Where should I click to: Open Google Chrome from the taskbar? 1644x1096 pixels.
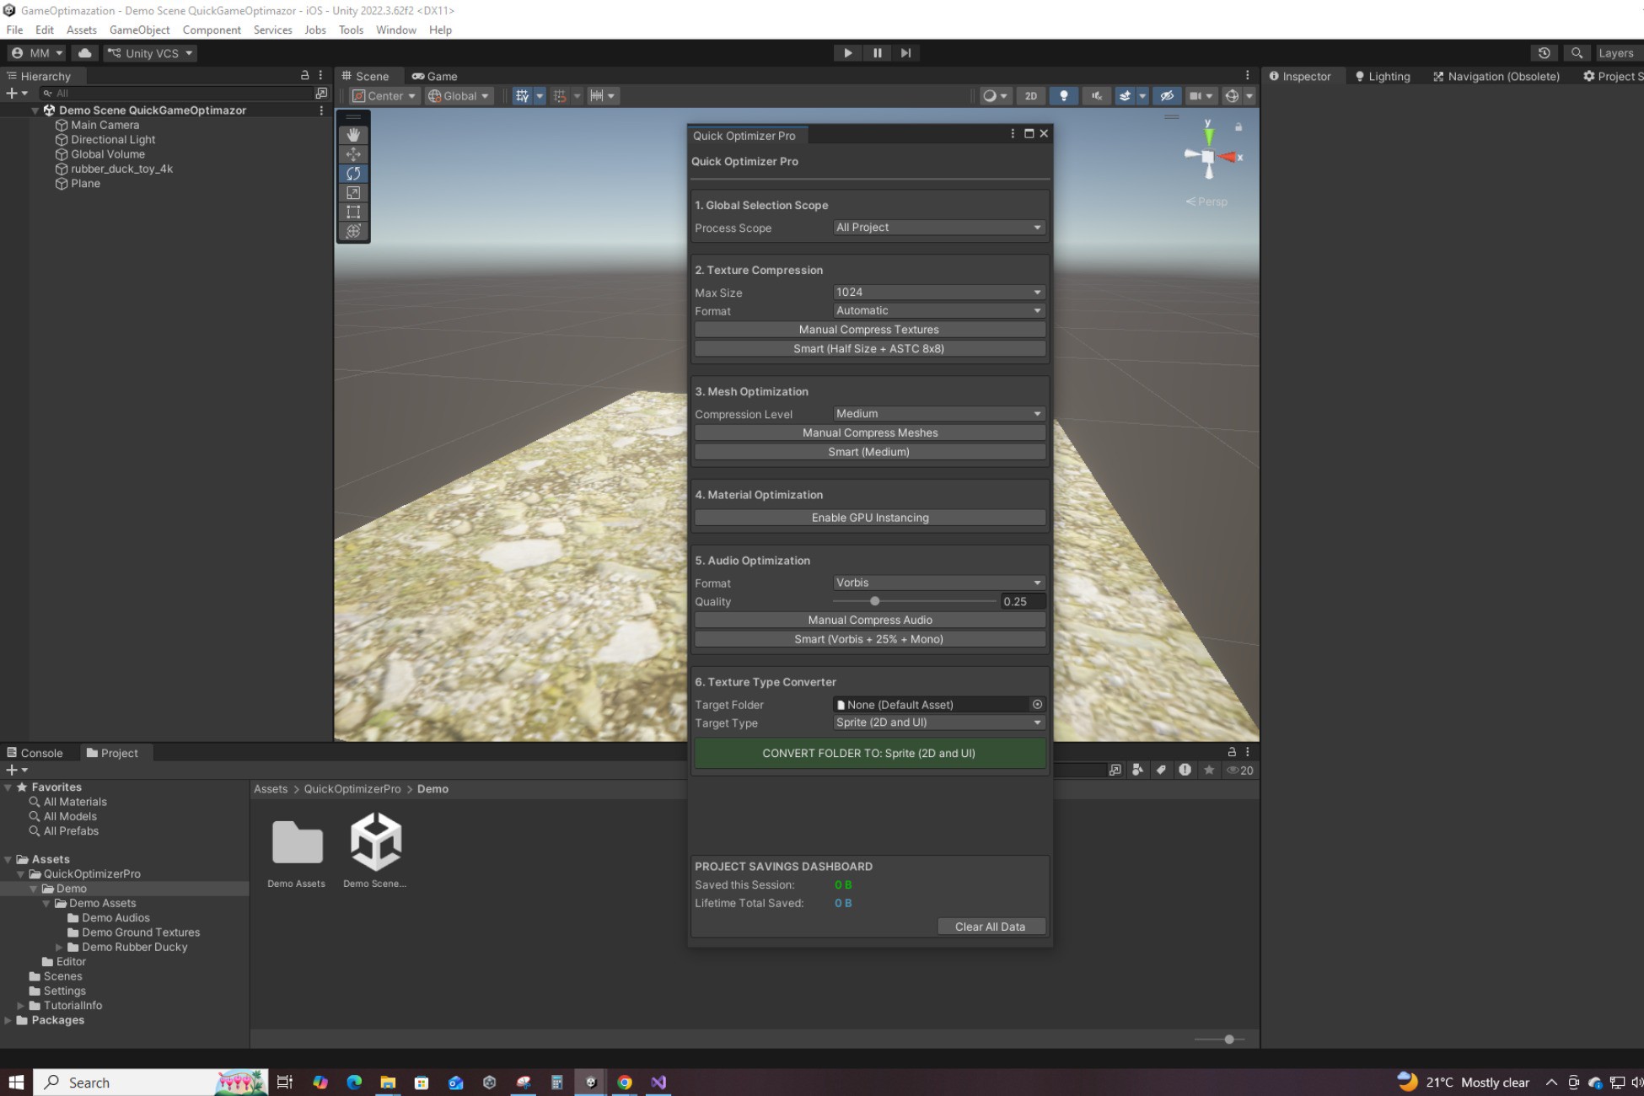click(625, 1082)
